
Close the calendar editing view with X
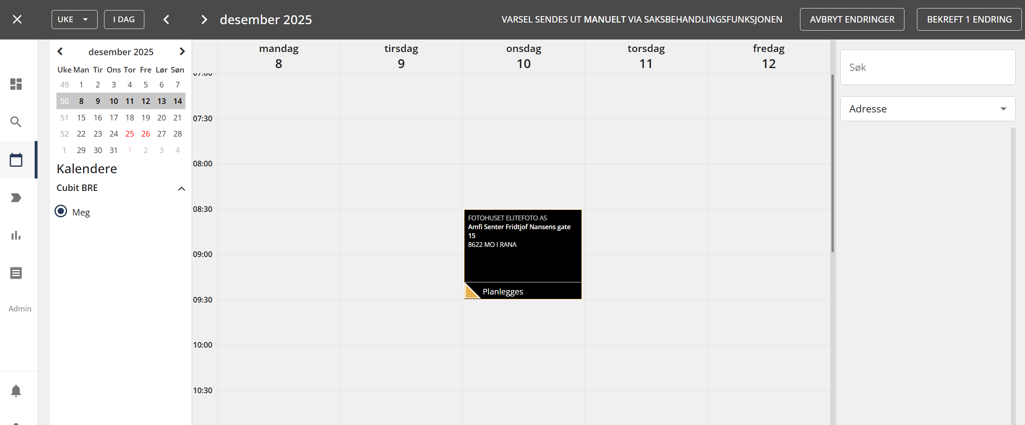(x=17, y=19)
